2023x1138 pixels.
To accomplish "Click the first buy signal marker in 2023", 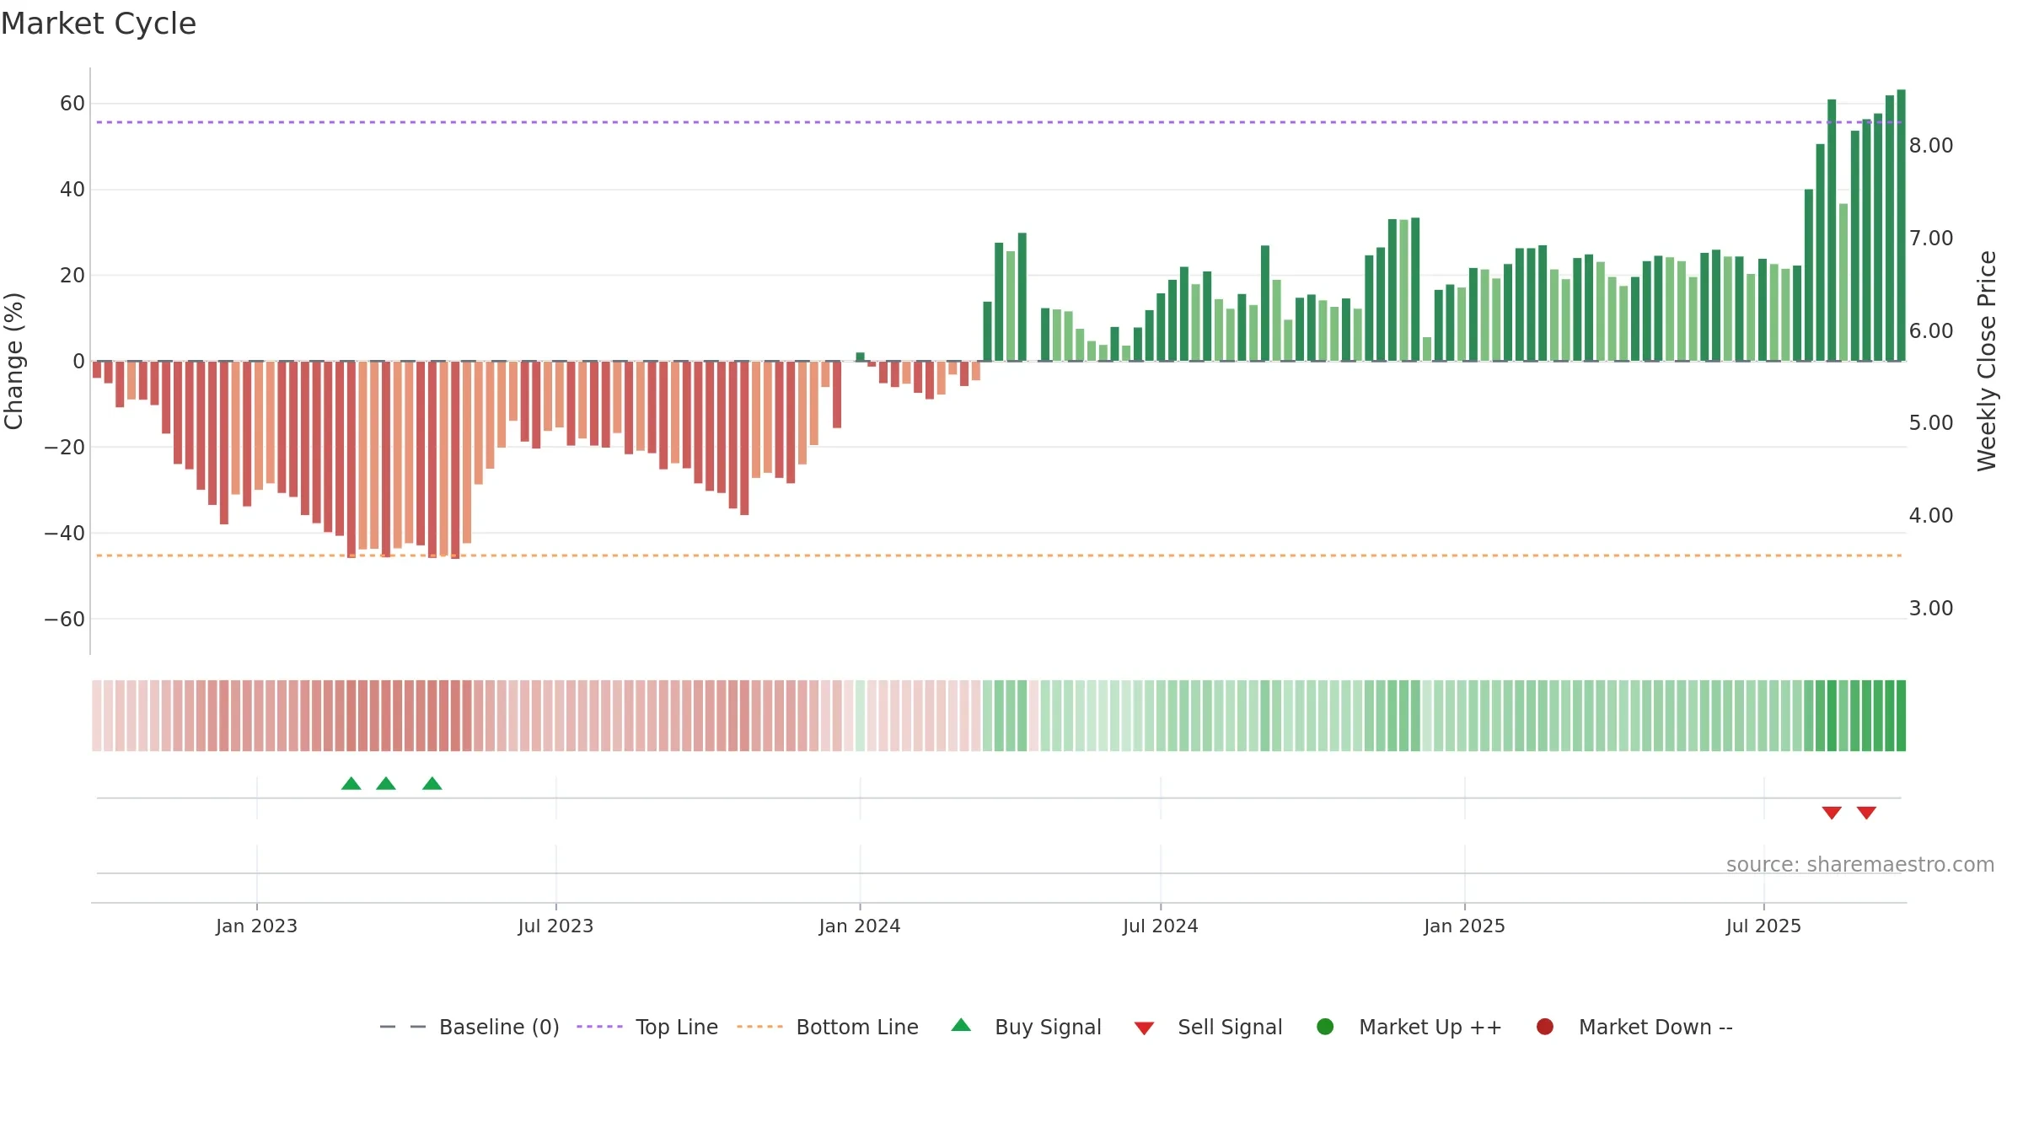I will click(351, 784).
